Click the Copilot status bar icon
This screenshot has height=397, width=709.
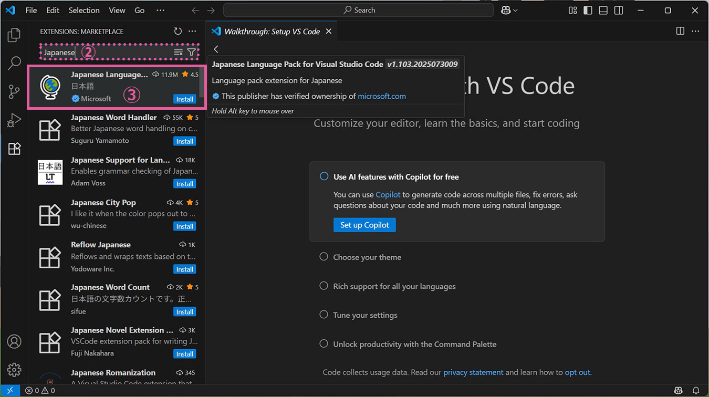[679, 391]
